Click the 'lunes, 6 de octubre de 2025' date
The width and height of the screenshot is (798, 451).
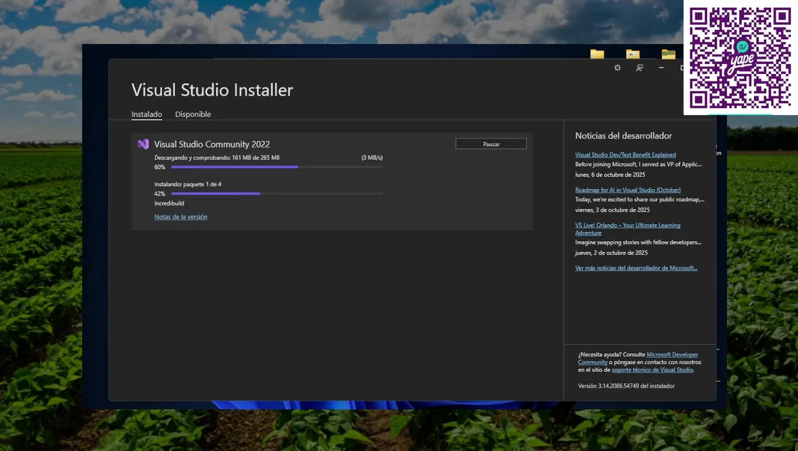point(610,175)
